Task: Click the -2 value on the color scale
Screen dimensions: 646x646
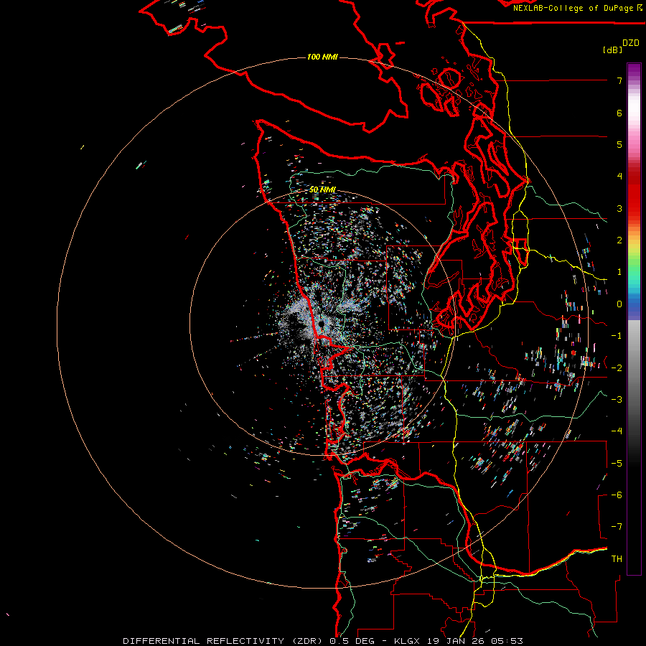Action: pyautogui.click(x=617, y=368)
